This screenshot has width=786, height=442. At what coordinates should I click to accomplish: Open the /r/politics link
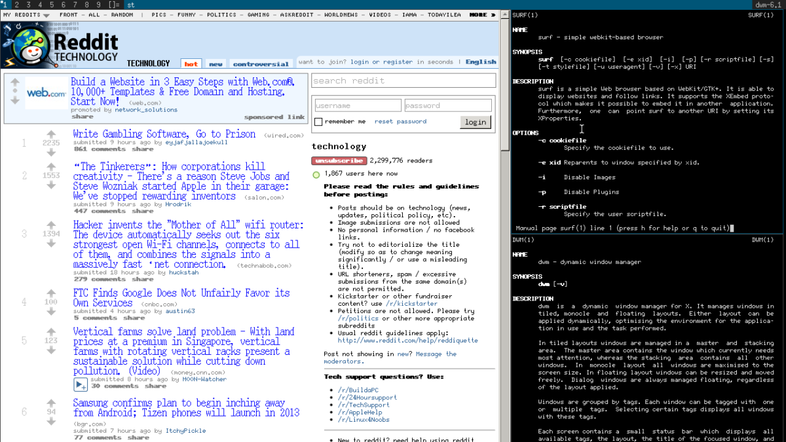point(359,319)
